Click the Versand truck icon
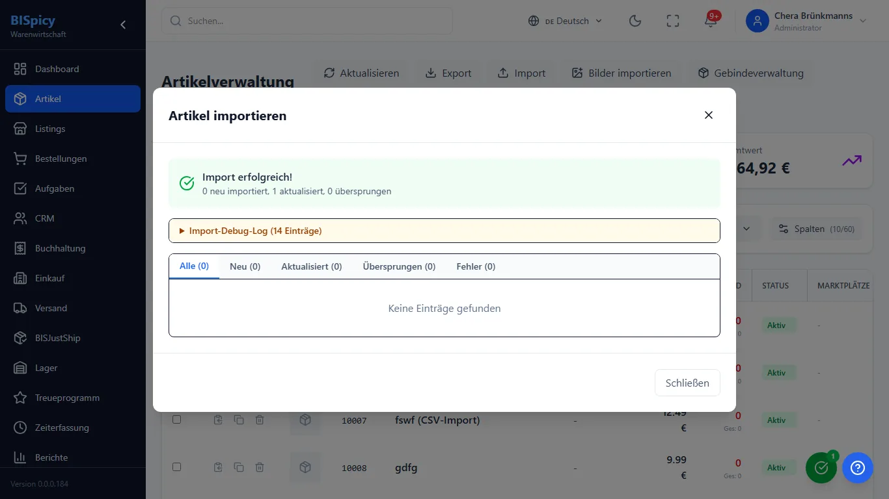 (20, 308)
